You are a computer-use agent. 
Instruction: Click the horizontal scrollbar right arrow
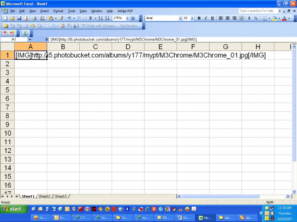288,196
